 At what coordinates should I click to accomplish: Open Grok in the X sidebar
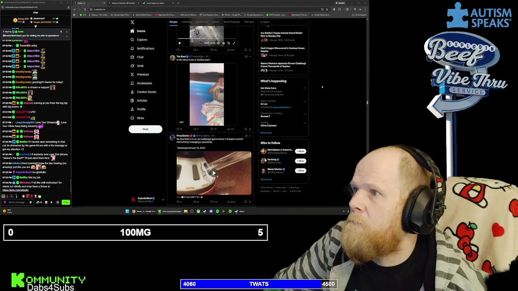pos(137,66)
